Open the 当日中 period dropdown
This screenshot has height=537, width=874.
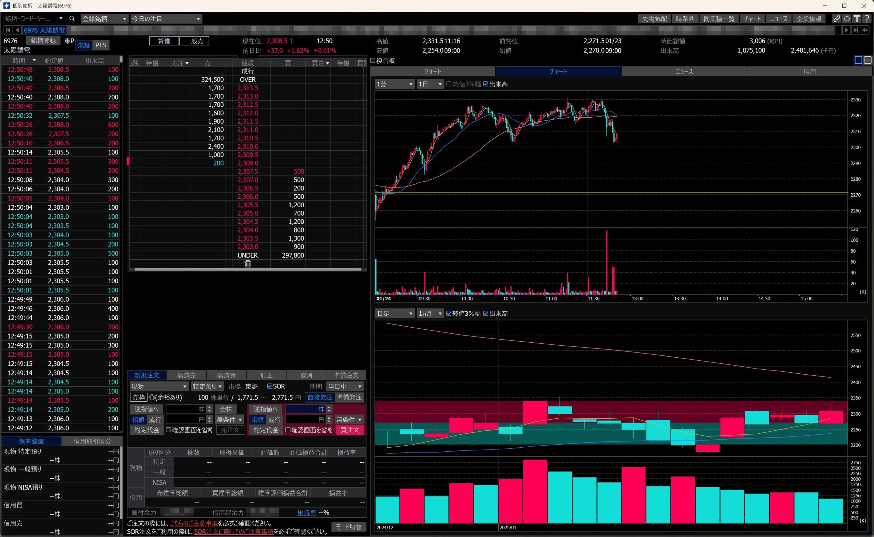(x=344, y=386)
